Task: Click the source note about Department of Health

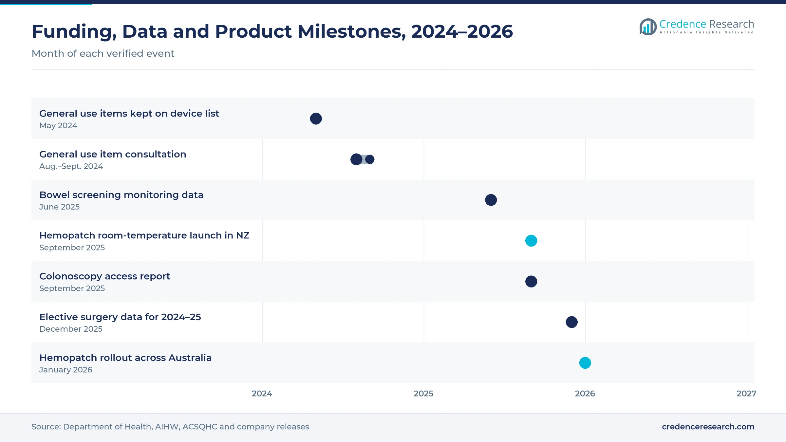Action: pyautogui.click(x=170, y=427)
